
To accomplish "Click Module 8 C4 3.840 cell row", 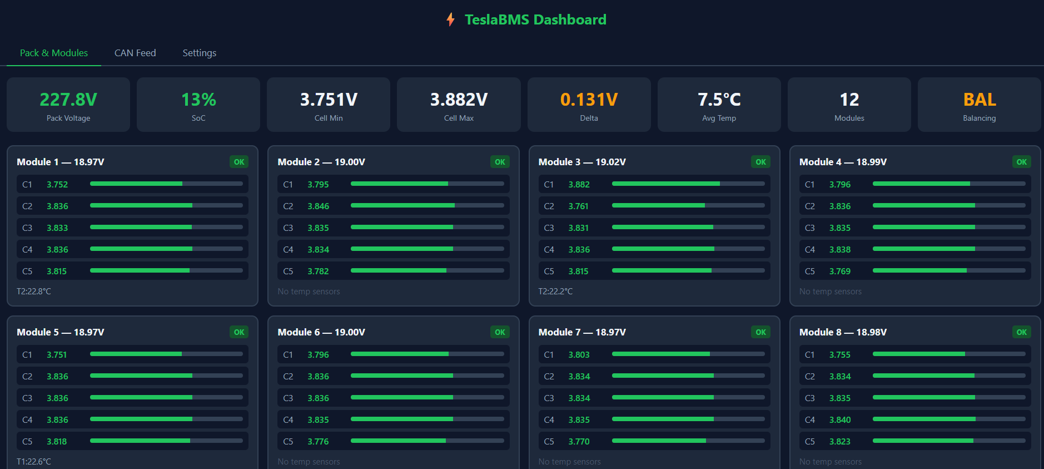I will pos(914,419).
